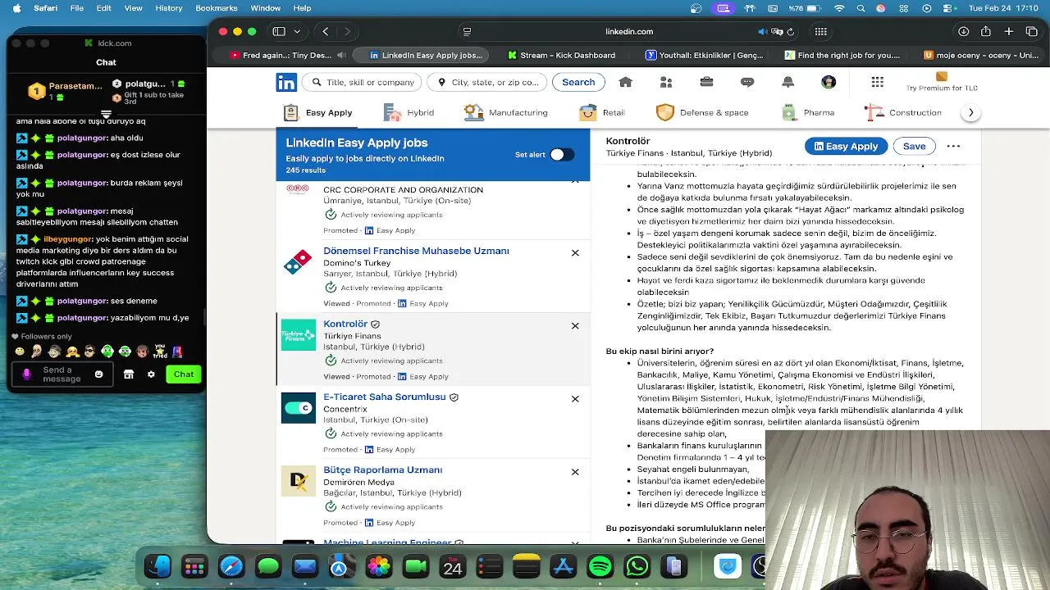Open the Safari File menu

pyautogui.click(x=77, y=8)
